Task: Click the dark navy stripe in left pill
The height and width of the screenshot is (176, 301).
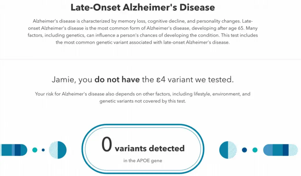Action: point(18,150)
